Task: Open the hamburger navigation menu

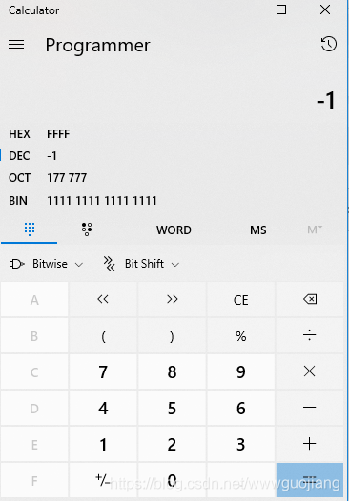Action: (x=16, y=45)
